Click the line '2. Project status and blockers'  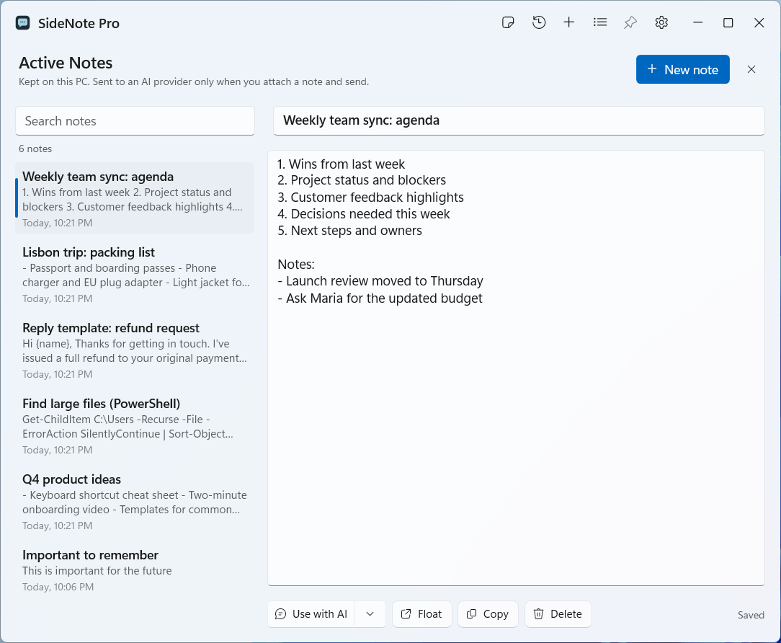coord(362,180)
